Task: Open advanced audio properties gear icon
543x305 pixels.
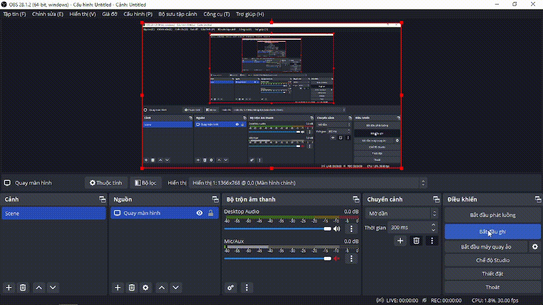Action: pos(231,288)
